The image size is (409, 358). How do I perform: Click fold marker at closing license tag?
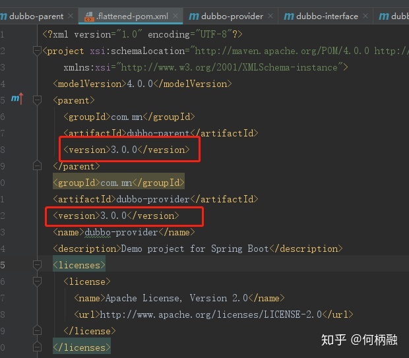point(37,330)
